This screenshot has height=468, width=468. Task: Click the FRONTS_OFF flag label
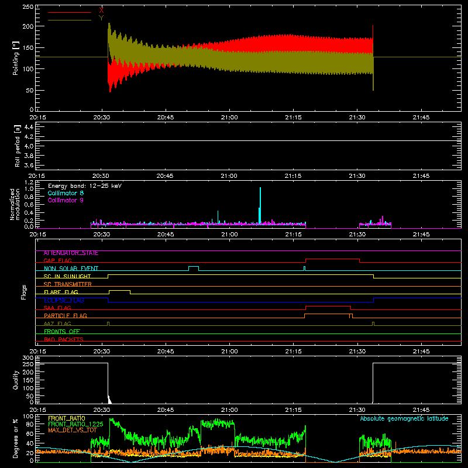[x=62, y=331]
